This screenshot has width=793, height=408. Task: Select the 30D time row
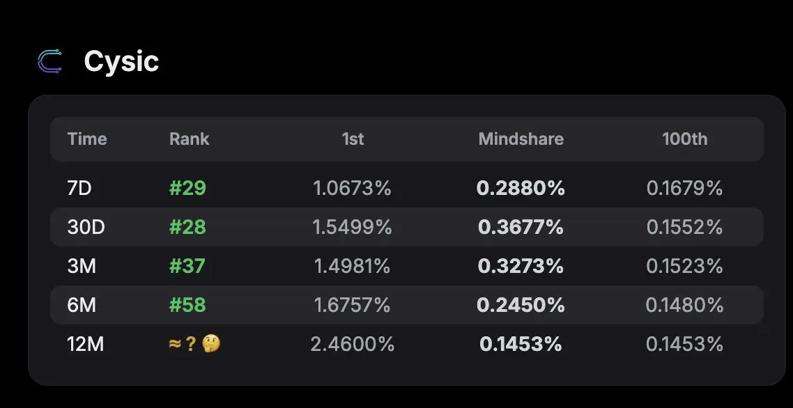[407, 227]
